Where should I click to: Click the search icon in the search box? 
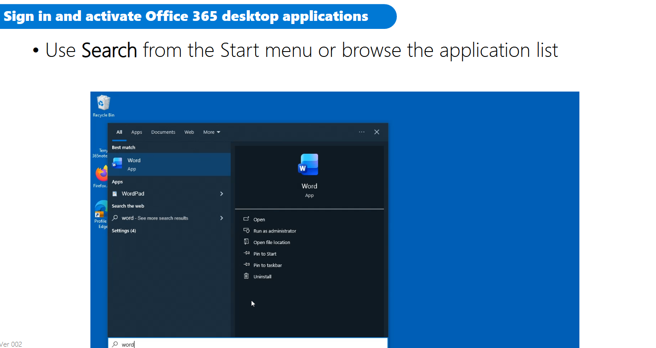[115, 344]
